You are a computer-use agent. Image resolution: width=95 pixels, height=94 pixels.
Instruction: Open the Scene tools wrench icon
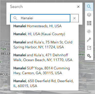pos(89,40)
